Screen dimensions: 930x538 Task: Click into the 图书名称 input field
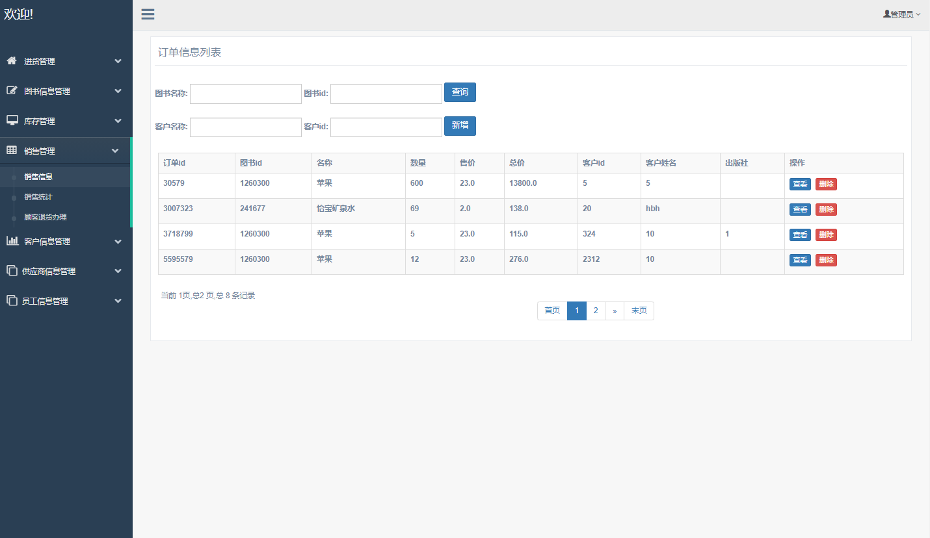[245, 94]
